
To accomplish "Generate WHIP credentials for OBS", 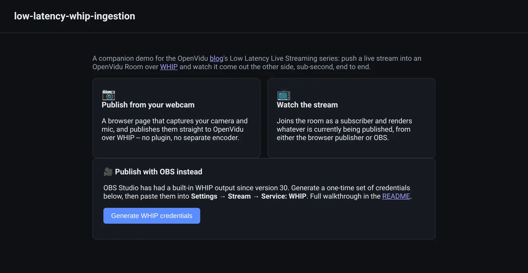I will [152, 216].
